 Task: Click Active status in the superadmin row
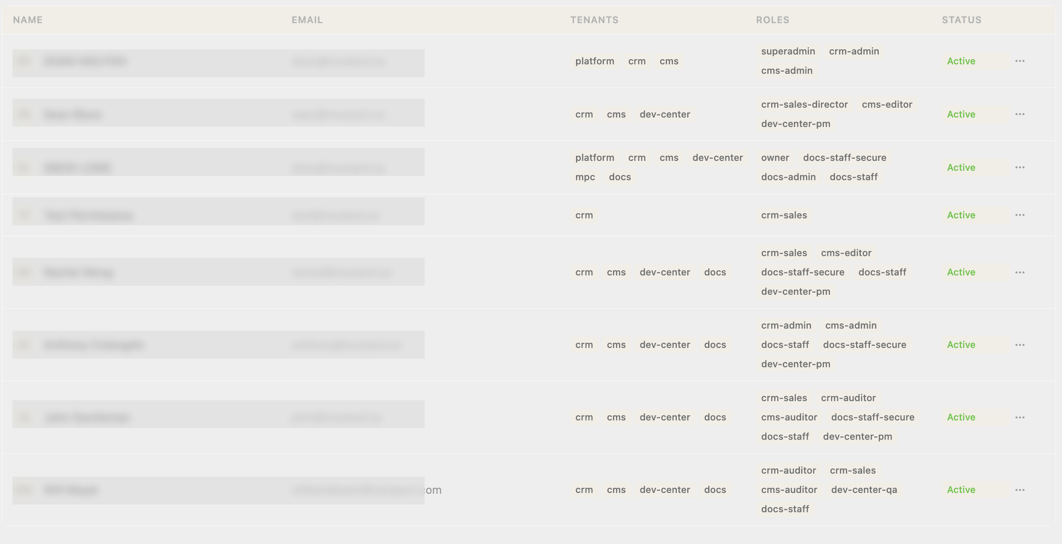[961, 61]
